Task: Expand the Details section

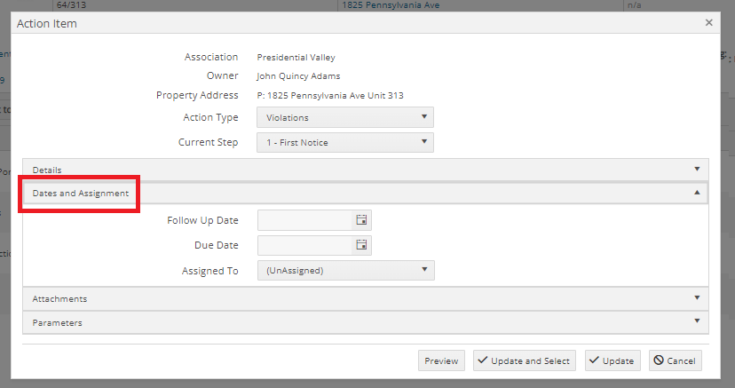Action: click(366, 170)
